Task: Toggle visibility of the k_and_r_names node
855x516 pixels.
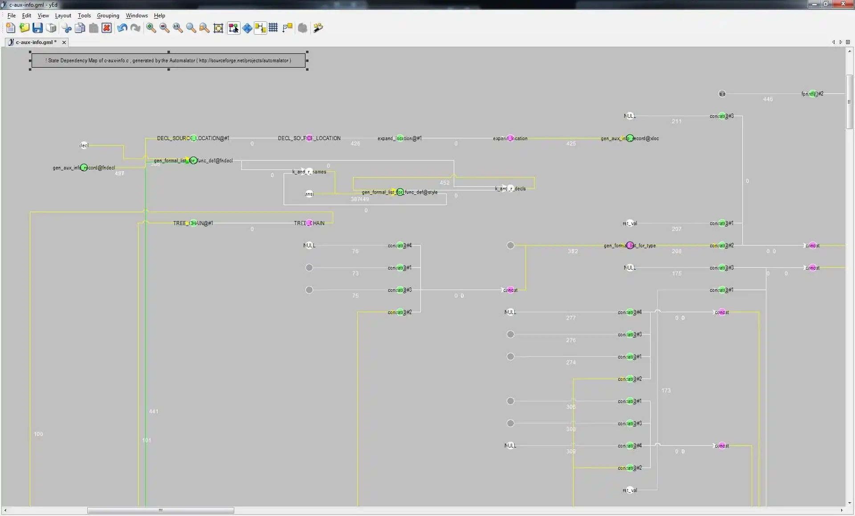Action: (309, 171)
